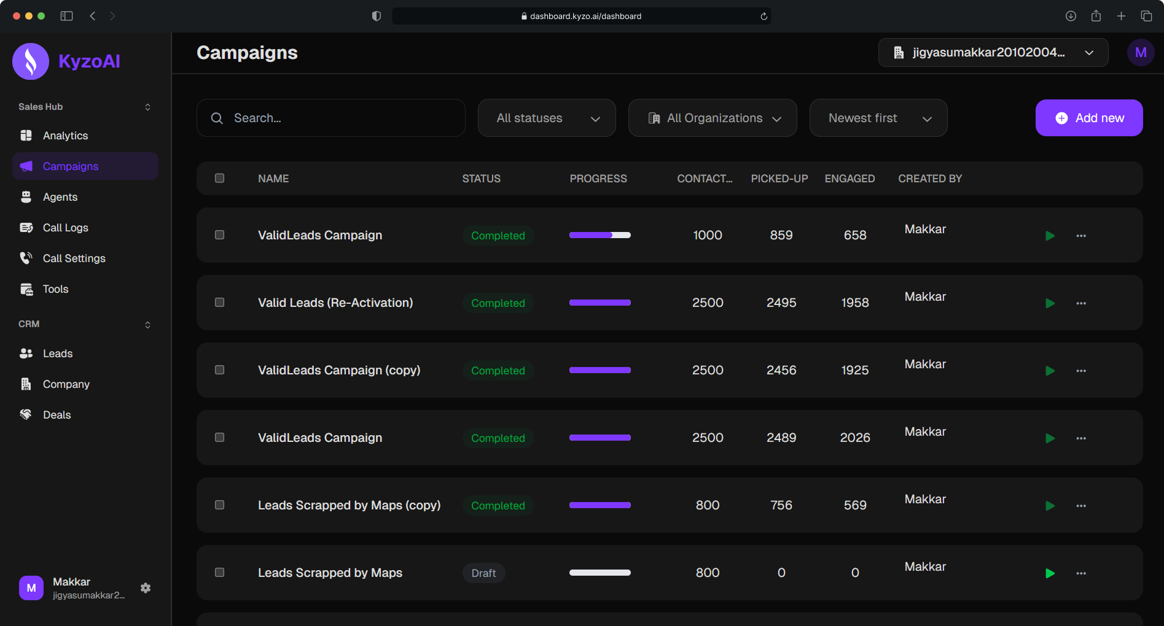Go to Analytics in the sidebar

coord(65,136)
